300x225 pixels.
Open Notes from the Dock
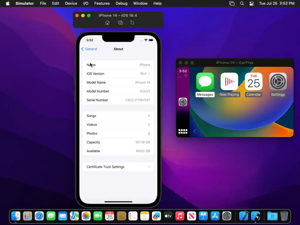pos(145,216)
